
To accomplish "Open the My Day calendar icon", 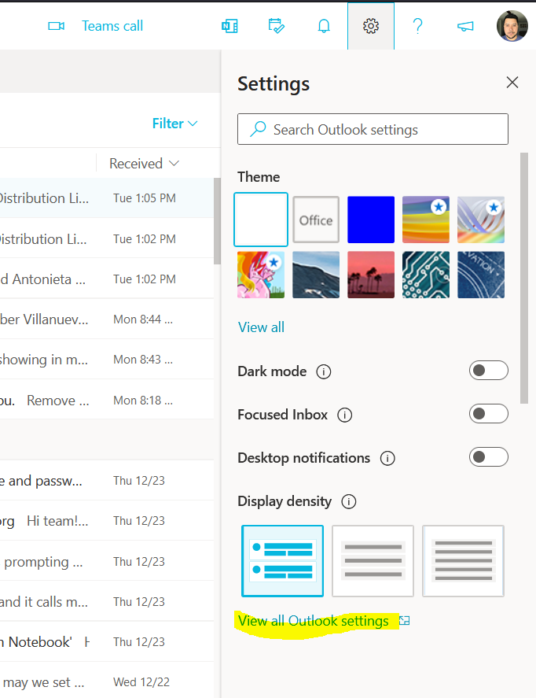I will pyautogui.click(x=277, y=26).
